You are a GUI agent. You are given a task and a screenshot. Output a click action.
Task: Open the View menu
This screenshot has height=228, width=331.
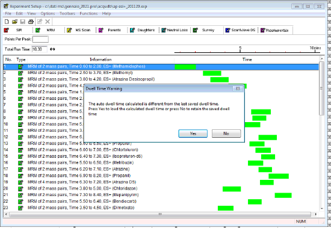click(x=31, y=13)
